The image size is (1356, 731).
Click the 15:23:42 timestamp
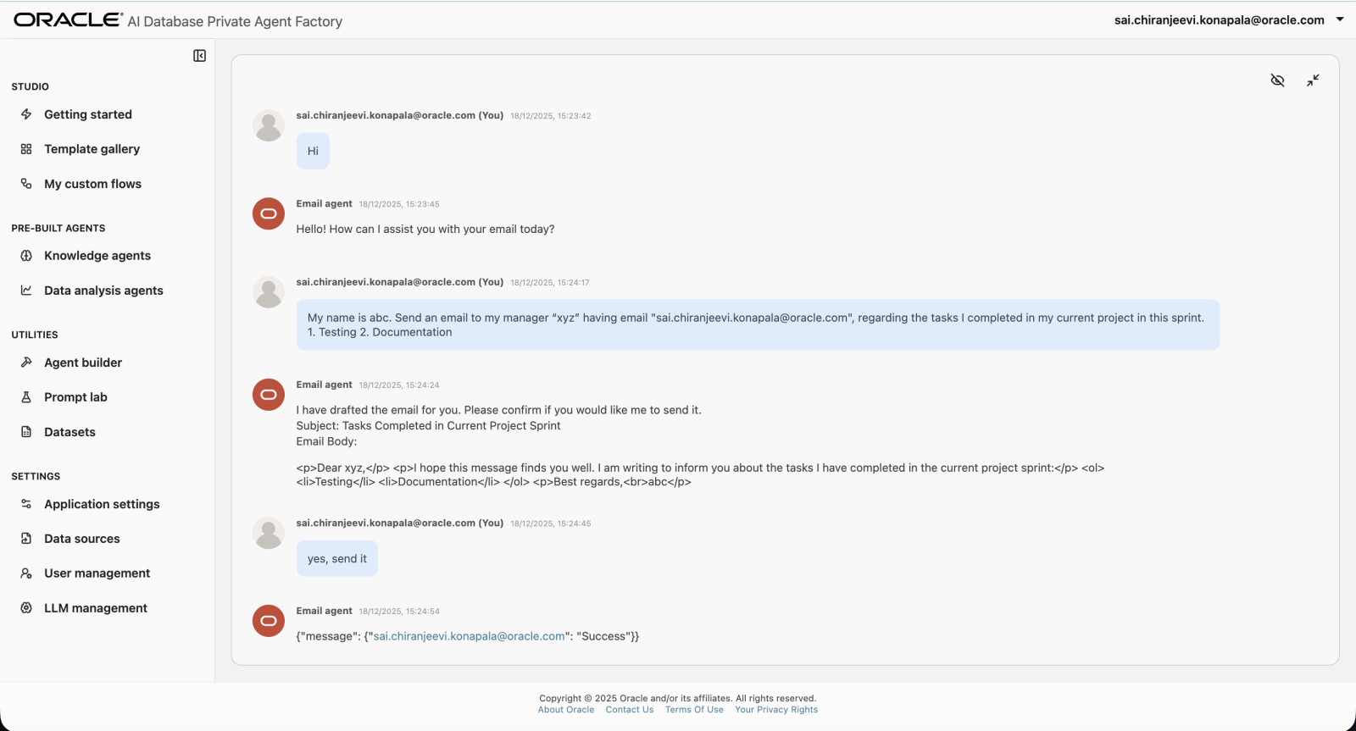[x=551, y=116]
